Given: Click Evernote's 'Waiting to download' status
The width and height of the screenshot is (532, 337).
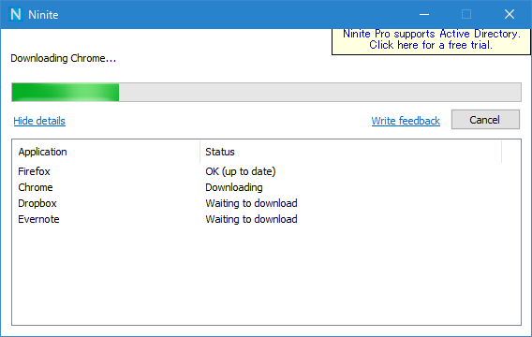Looking at the screenshot, I should (251, 219).
